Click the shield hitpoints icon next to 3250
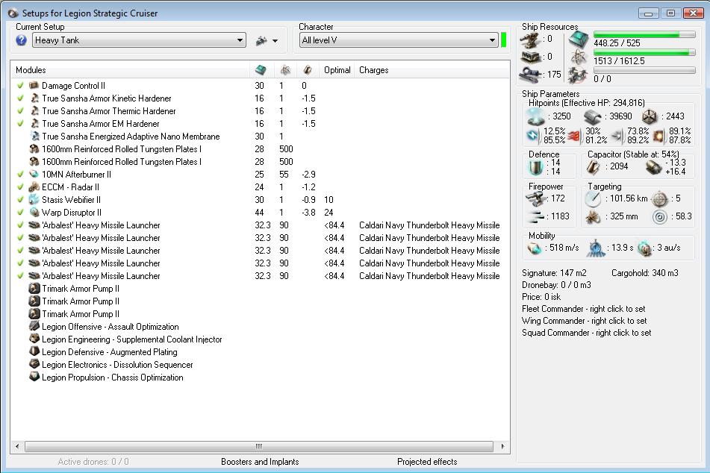Image resolution: width=710 pixels, height=473 pixels. (x=535, y=116)
